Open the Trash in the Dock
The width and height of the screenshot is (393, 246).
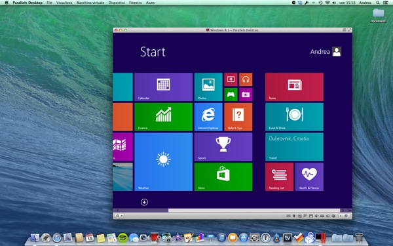[x=359, y=237]
